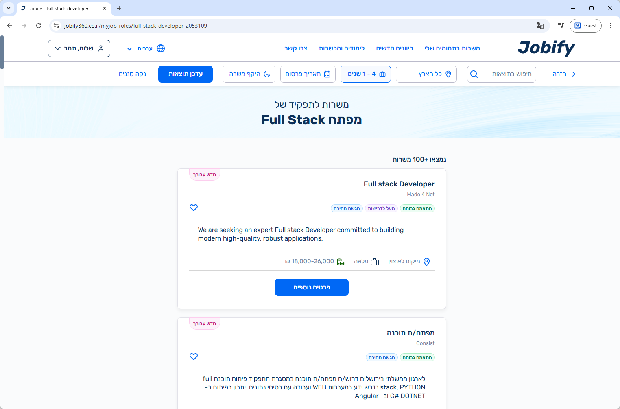Favorite the Consist software developer job
This screenshot has width=620, height=409.
tap(194, 357)
